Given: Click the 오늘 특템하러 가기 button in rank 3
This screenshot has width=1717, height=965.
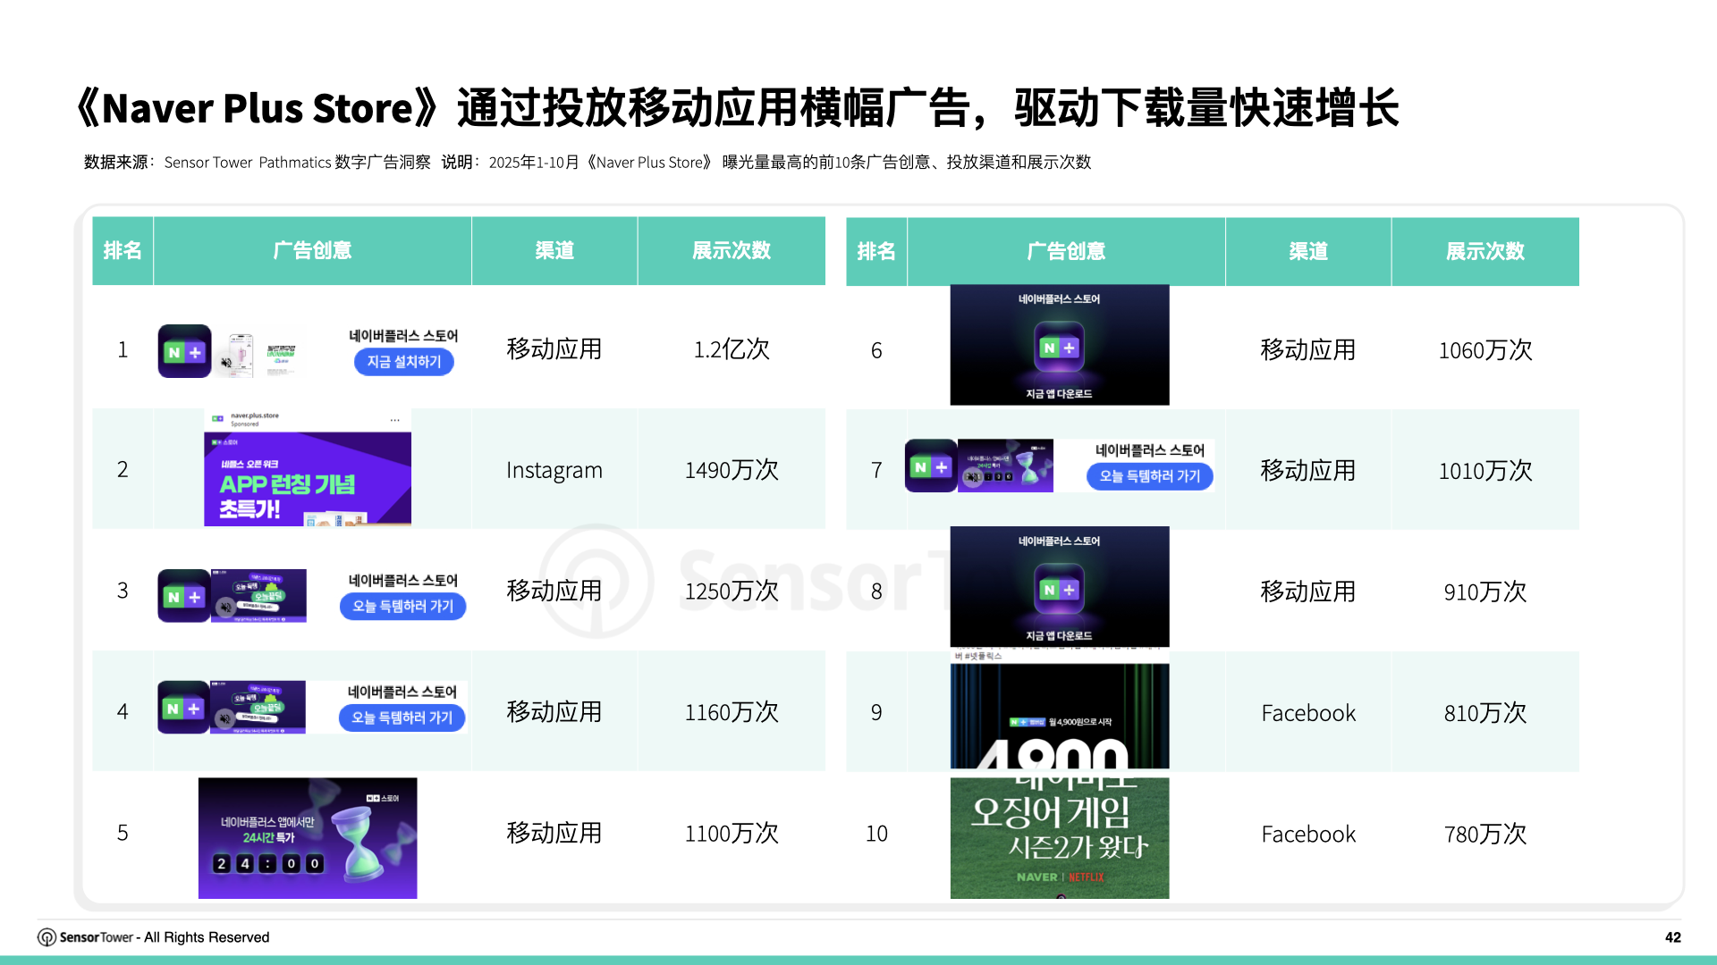Looking at the screenshot, I should [402, 607].
